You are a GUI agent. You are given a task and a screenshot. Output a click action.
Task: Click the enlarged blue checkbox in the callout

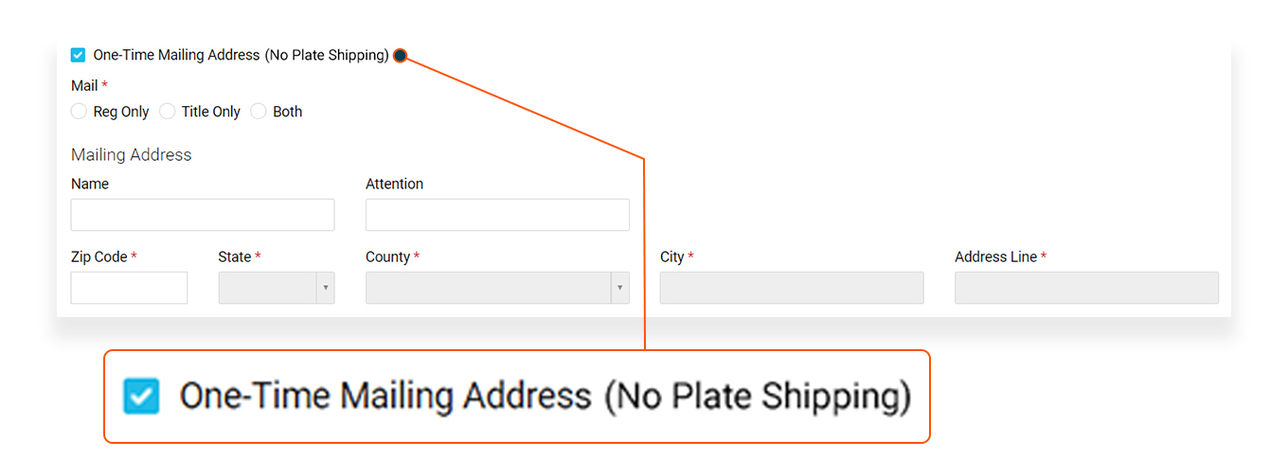141,397
